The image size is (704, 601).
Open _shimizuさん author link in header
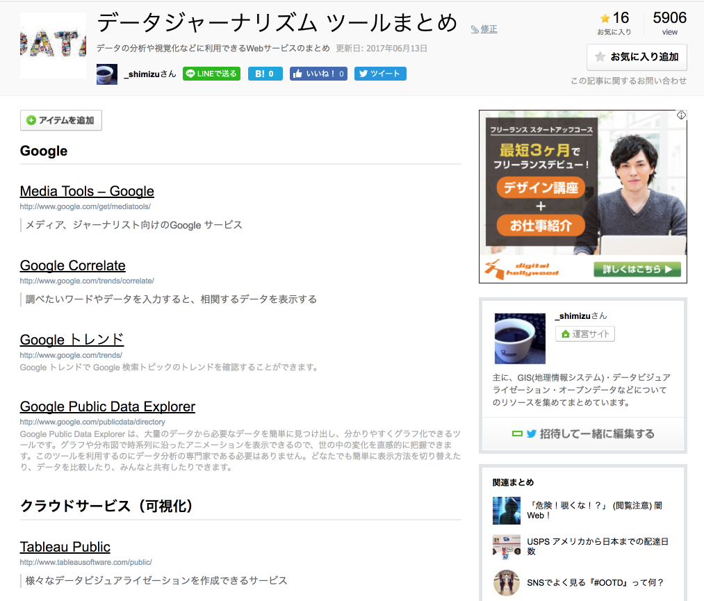click(150, 74)
